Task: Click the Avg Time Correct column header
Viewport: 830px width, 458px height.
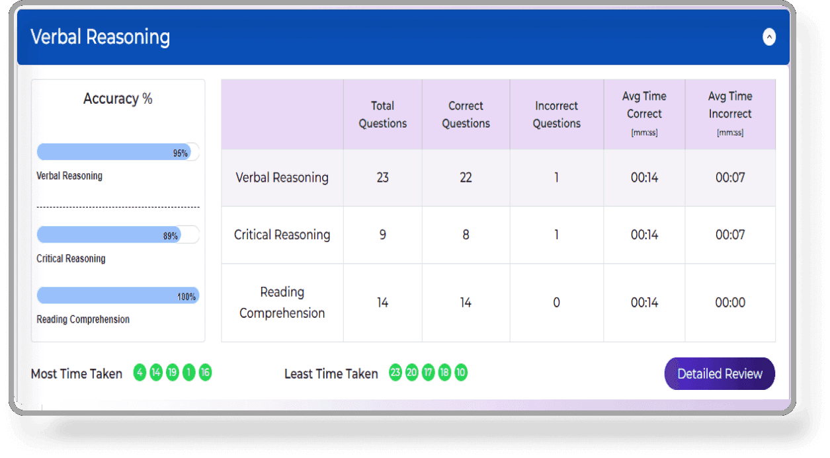Action: tap(644, 114)
